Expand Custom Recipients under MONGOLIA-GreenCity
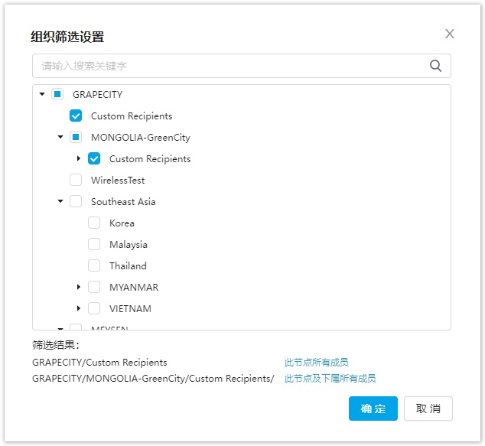The image size is (485, 446). [79, 158]
